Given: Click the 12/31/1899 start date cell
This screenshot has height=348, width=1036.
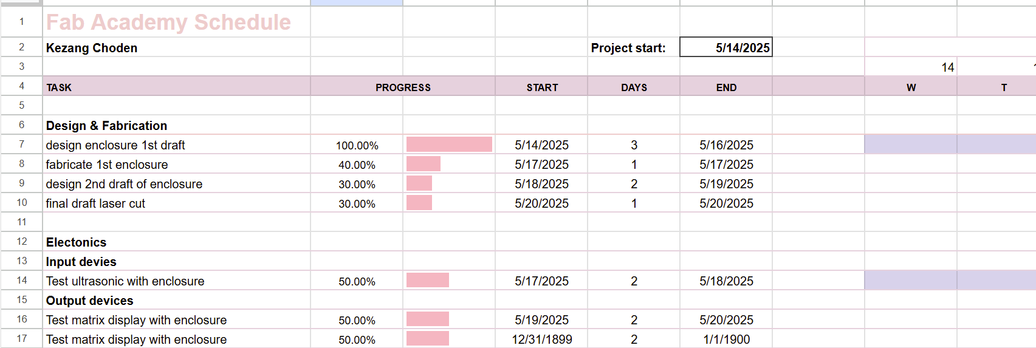Looking at the screenshot, I should coord(541,339).
